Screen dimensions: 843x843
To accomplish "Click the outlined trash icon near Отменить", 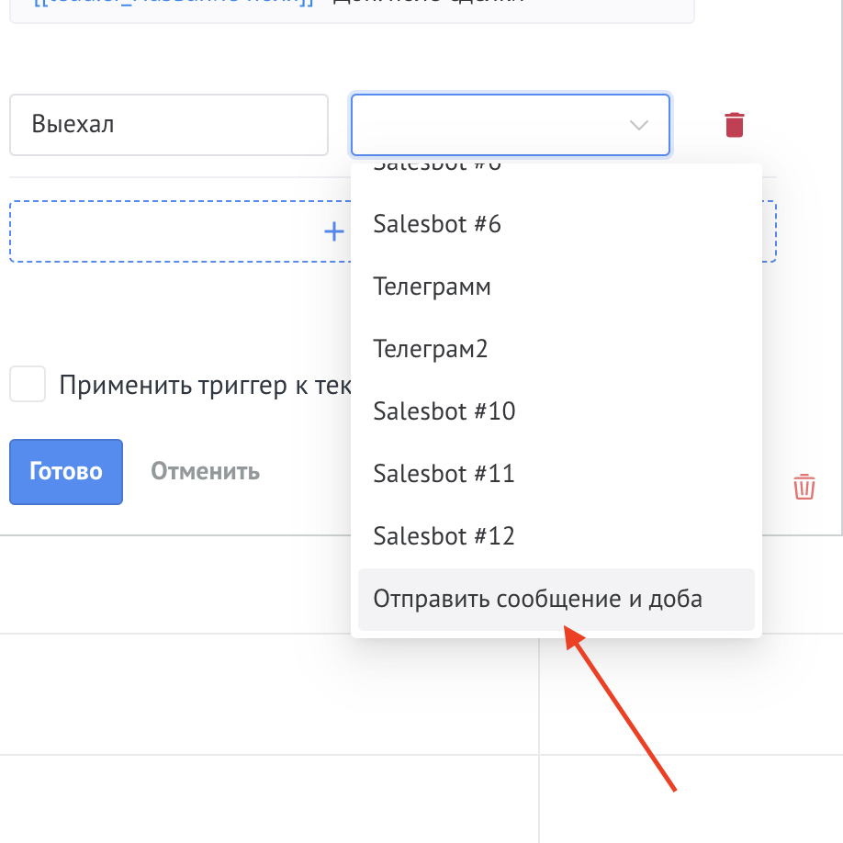I will coord(804,487).
